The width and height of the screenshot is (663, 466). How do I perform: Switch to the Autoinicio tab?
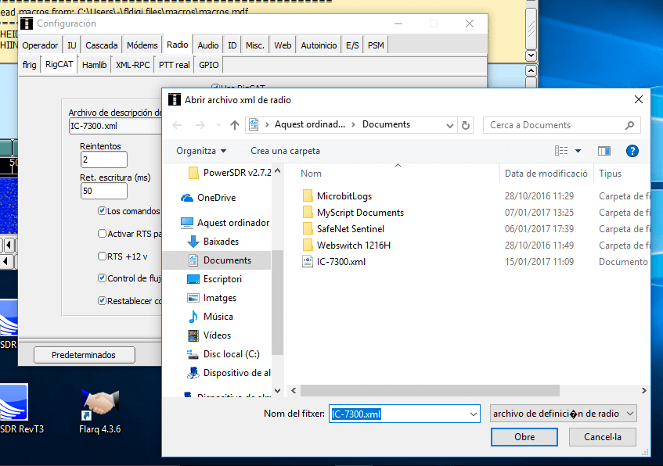pos(319,45)
